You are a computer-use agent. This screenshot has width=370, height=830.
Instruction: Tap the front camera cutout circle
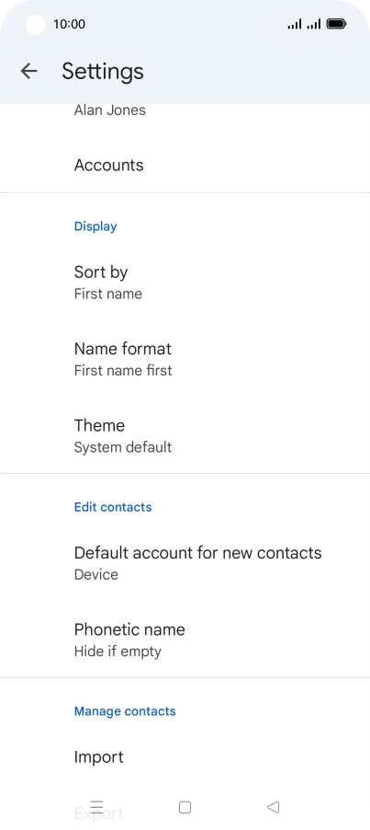(36, 24)
